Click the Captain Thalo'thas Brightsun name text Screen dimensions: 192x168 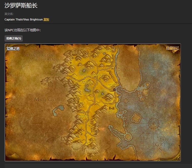pos(23,19)
